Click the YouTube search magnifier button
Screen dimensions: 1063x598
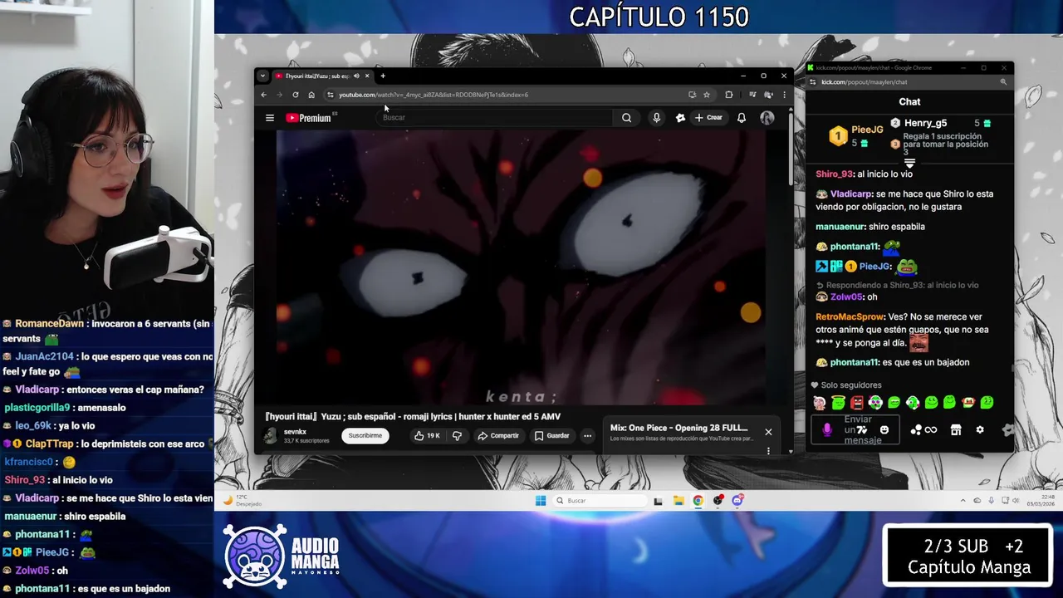(x=626, y=118)
